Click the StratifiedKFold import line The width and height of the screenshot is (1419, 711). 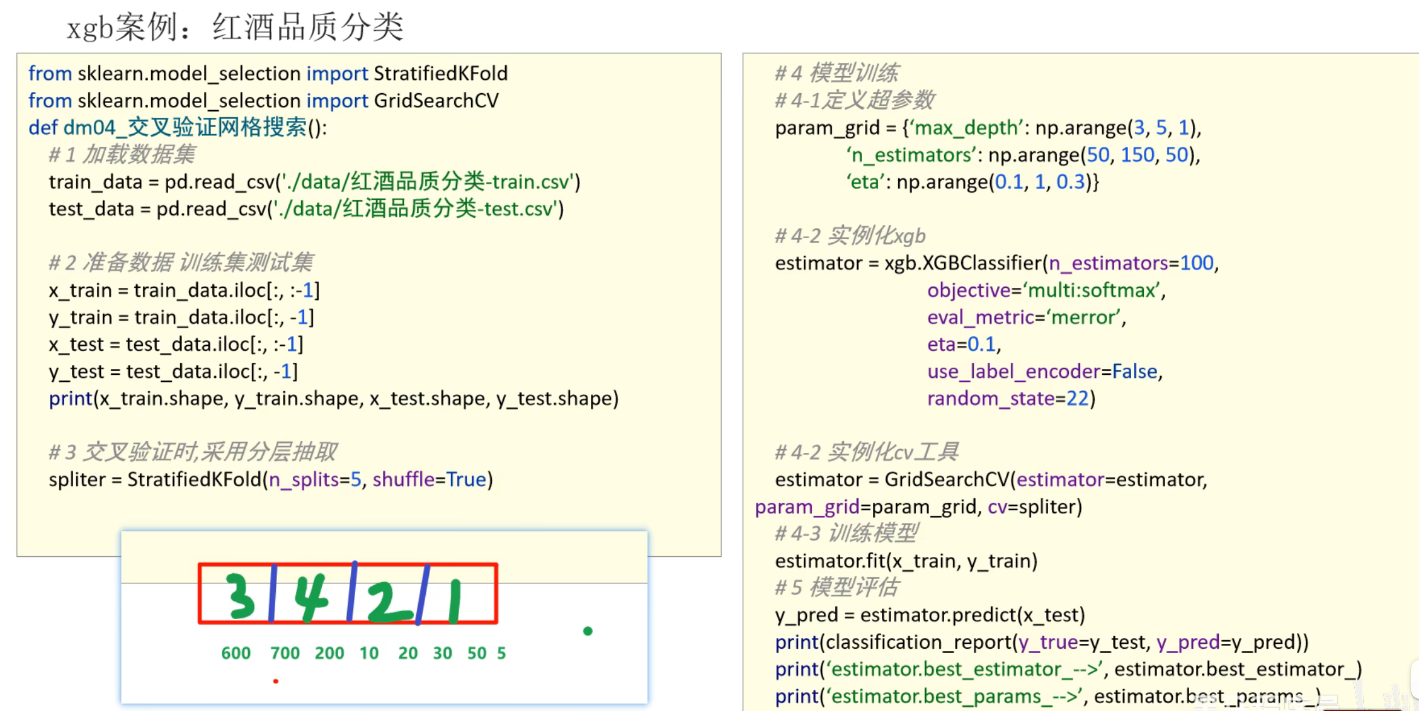click(268, 74)
